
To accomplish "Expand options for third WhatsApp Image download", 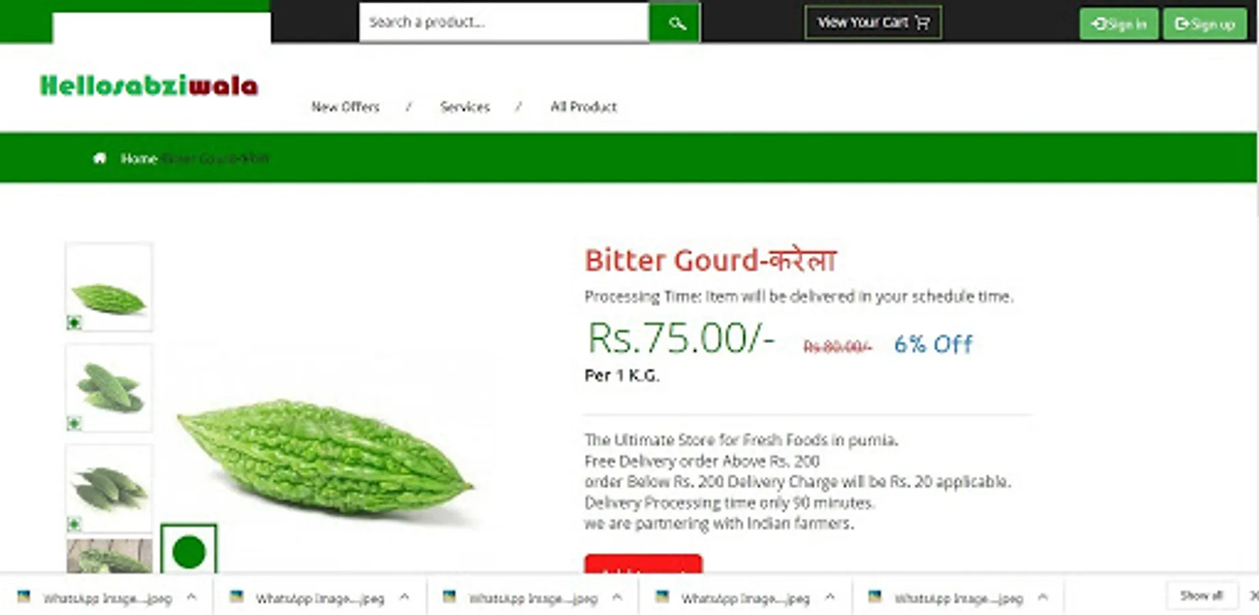I will coord(617,597).
